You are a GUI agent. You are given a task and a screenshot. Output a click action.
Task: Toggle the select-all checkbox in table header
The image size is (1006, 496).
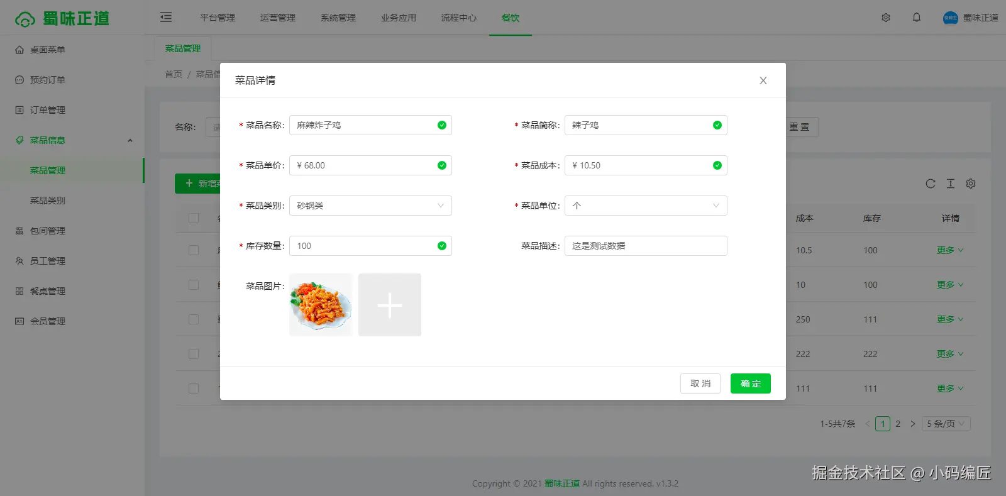[x=194, y=218]
